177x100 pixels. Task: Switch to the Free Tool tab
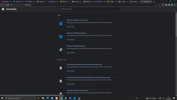(18, 2)
